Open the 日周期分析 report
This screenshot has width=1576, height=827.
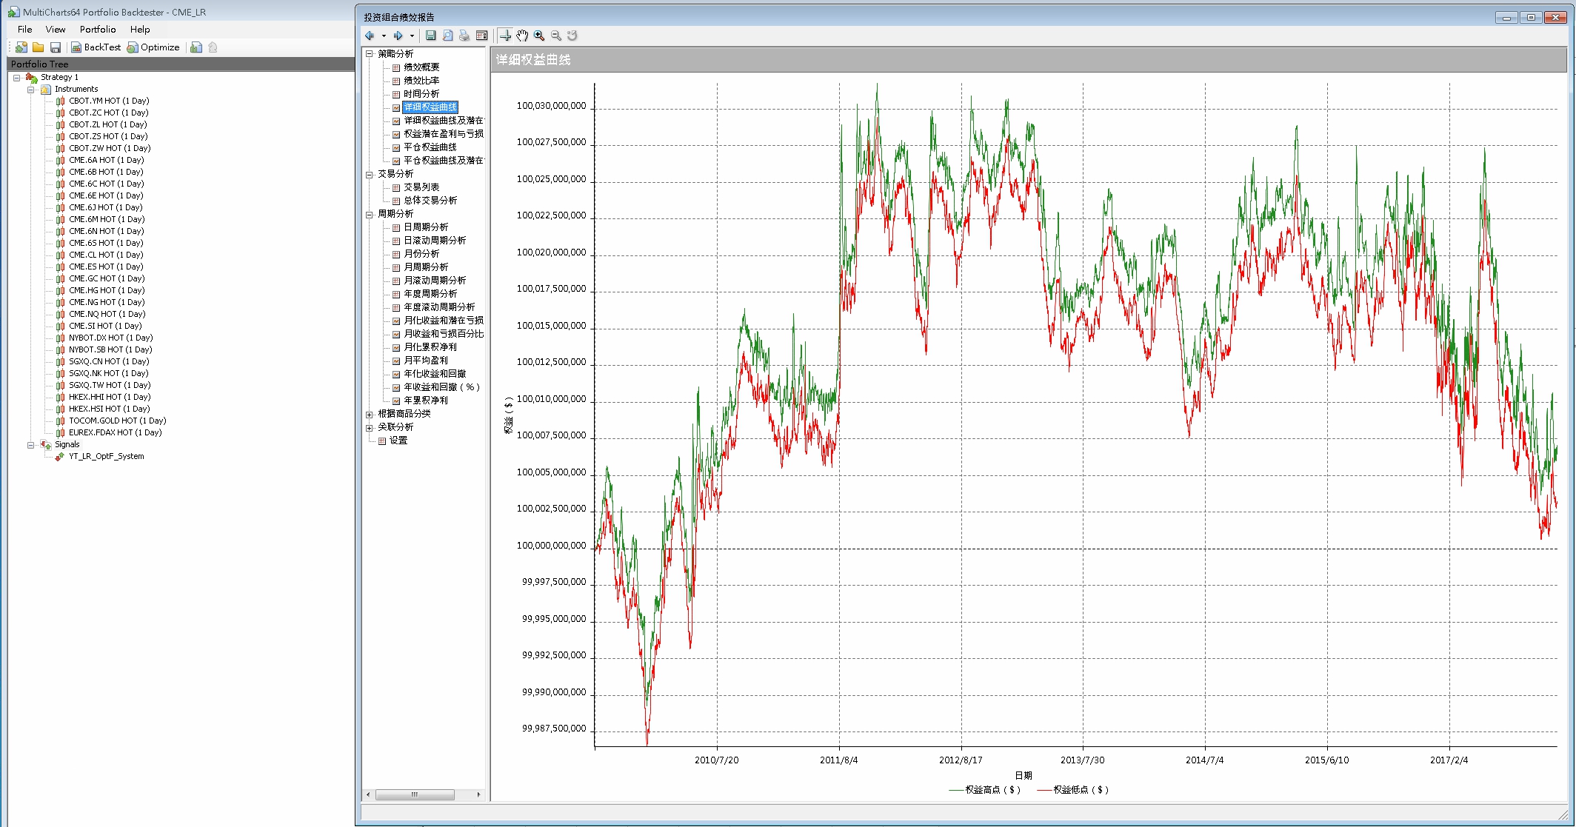pyautogui.click(x=426, y=227)
